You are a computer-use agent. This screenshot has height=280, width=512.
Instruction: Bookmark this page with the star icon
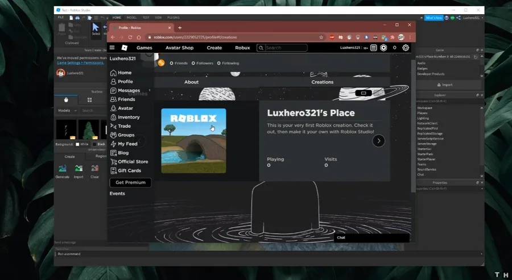point(321,37)
